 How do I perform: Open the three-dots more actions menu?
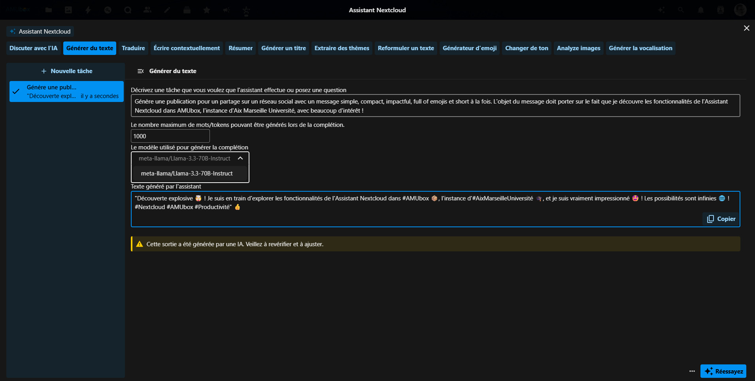click(692, 371)
